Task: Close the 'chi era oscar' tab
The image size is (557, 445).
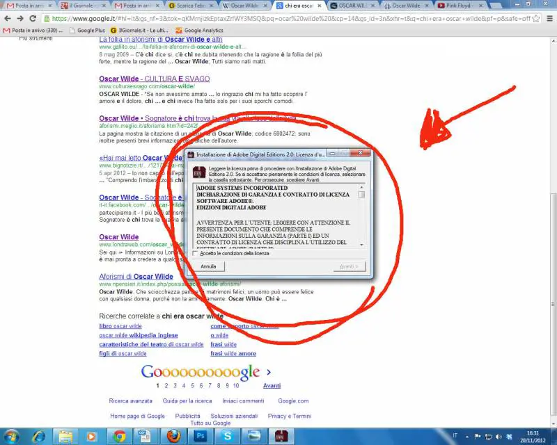Action: point(320,6)
